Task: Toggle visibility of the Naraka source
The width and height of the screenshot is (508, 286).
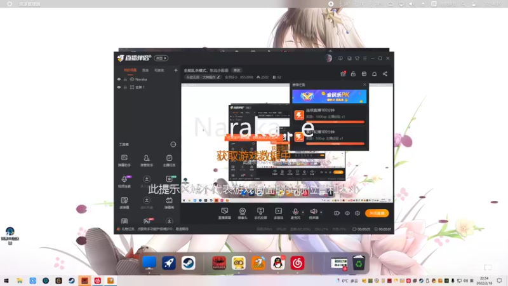Action: (x=119, y=79)
